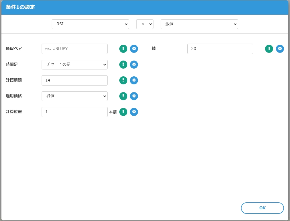
Task: Click the 通貨ペア text input field
Action: (75, 49)
